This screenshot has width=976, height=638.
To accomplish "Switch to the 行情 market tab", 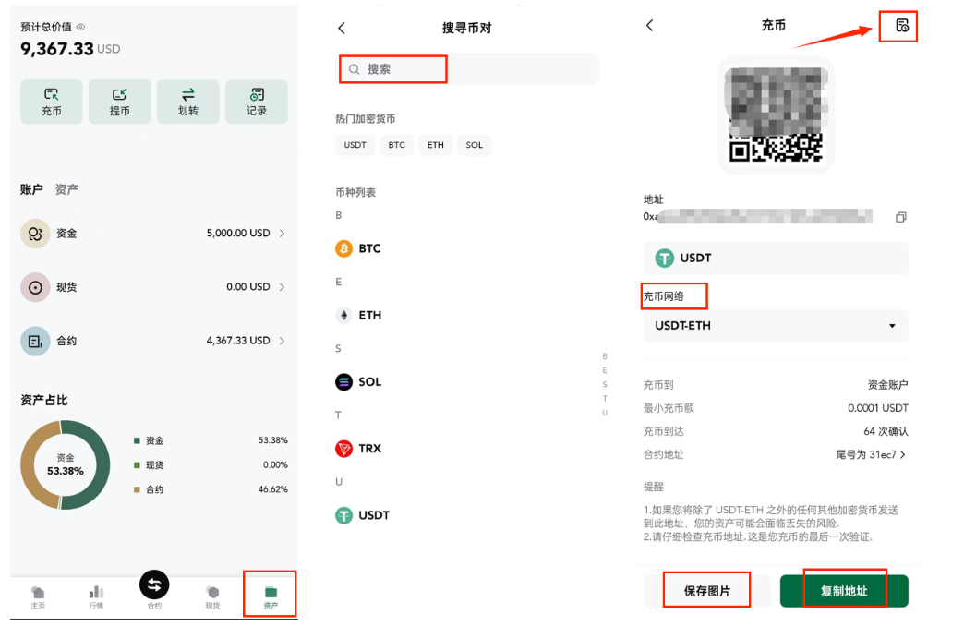I will [96, 596].
